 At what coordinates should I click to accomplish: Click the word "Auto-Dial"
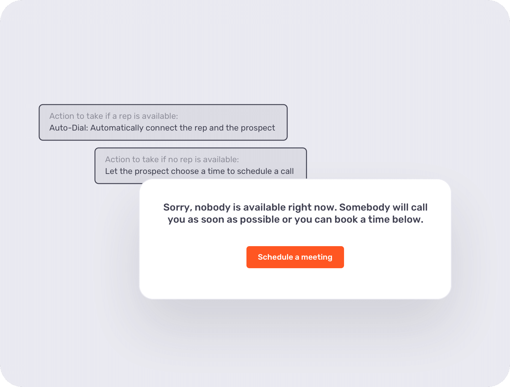(68, 128)
